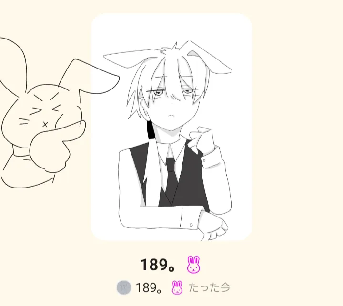This screenshot has height=306, width=343.
Task: Click the cuff button on the folded arm sleeve
Action: coord(191,225)
